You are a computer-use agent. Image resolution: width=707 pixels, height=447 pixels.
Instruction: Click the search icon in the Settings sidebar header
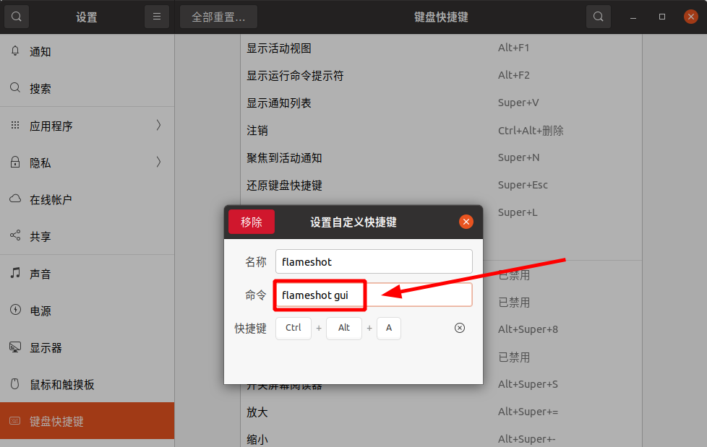click(x=17, y=17)
